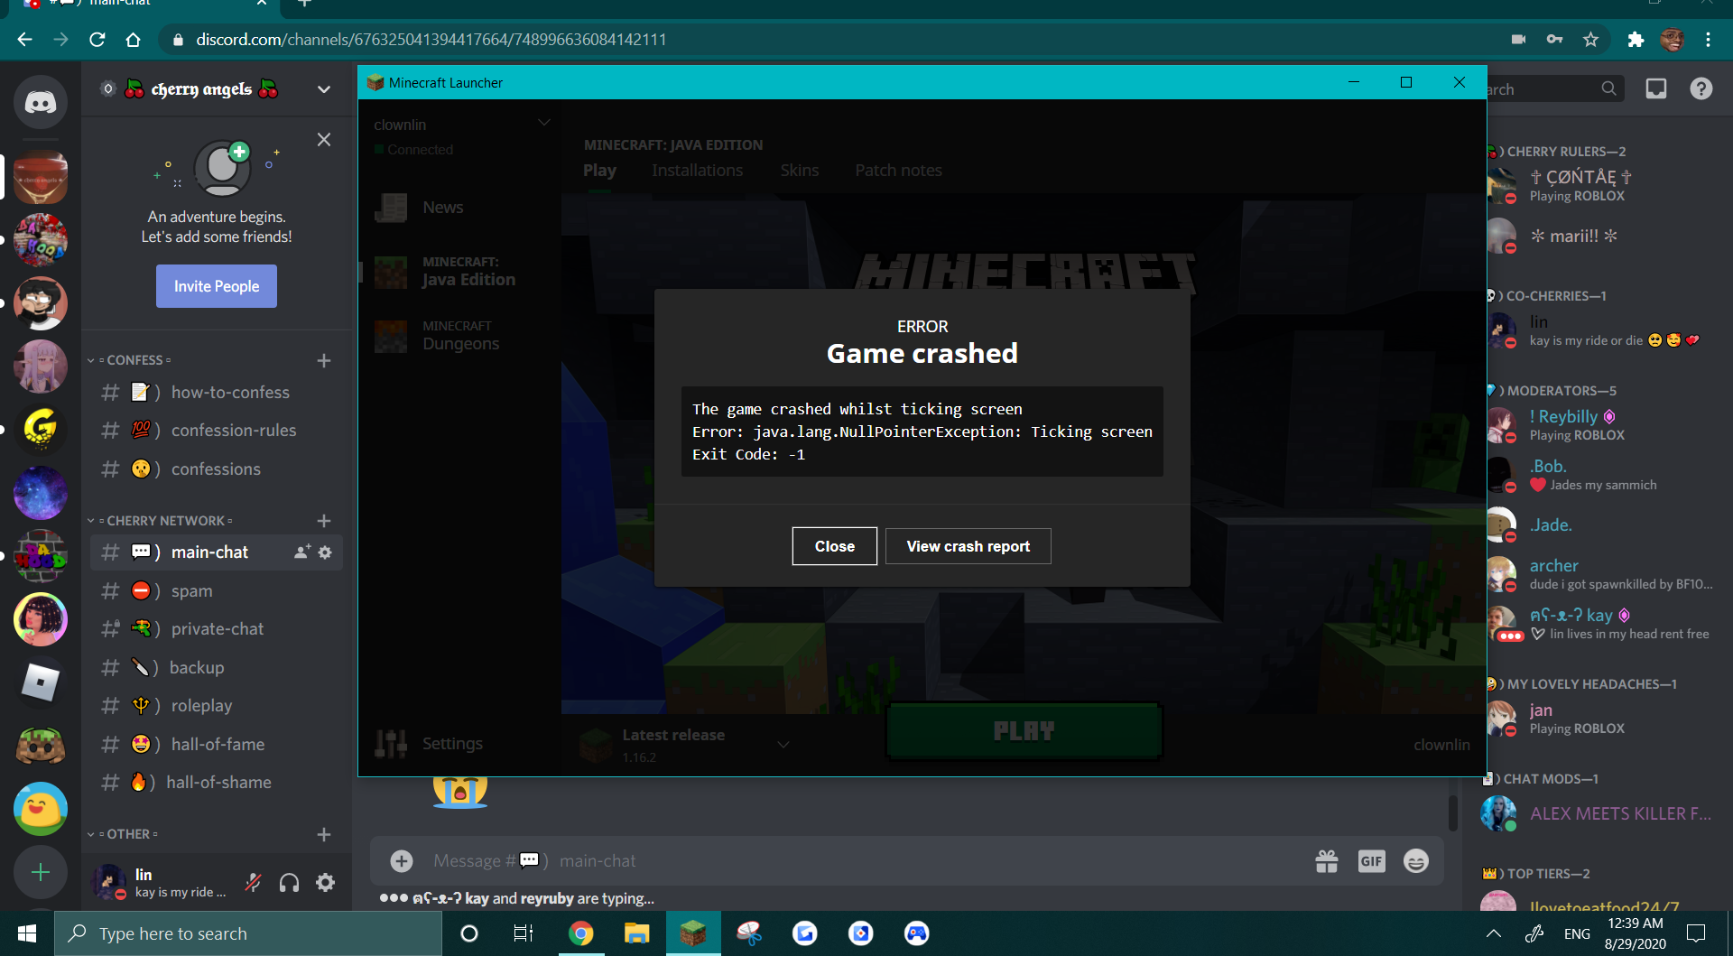Open Discord home direct messages
Viewport: 1733px width, 956px height.
pos(41,102)
